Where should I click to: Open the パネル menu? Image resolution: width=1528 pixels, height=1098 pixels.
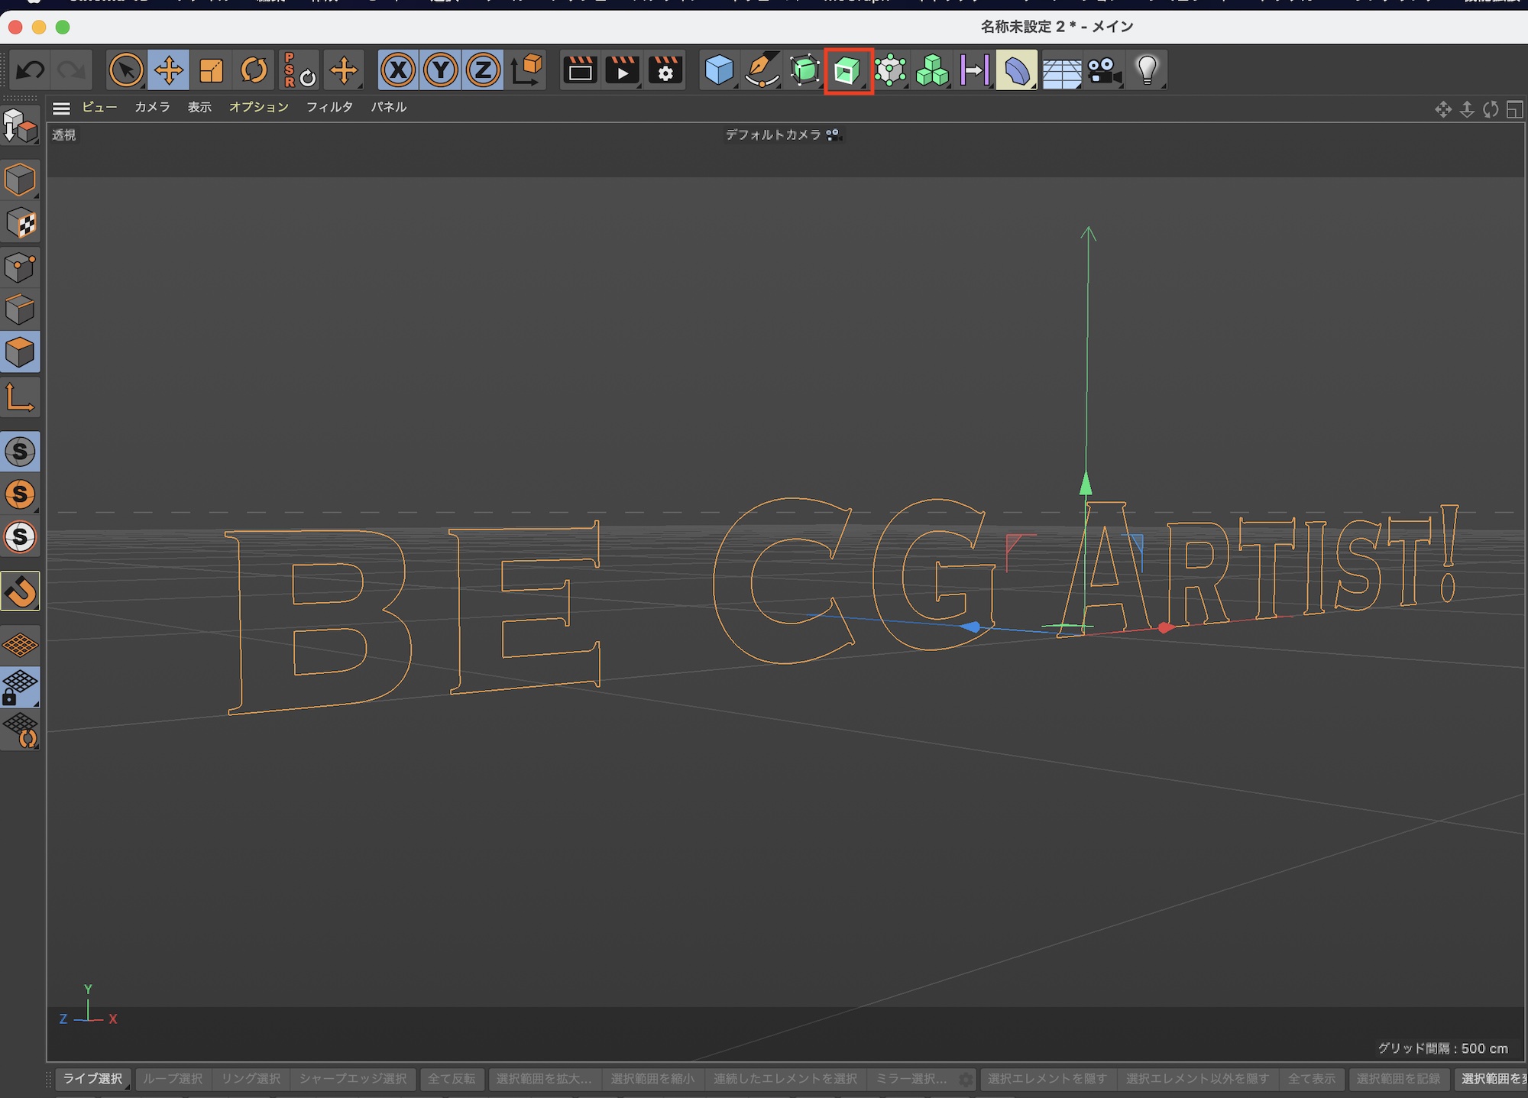[388, 108]
